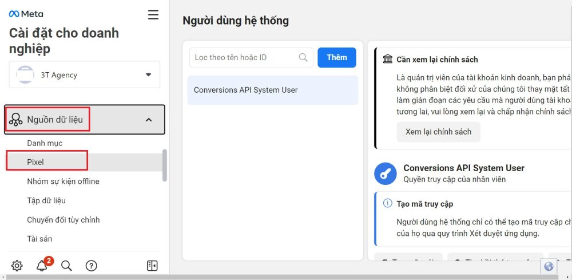Open Chuyển đổi tùy chỉnh
Image resolution: width=572 pixels, height=280 pixels.
point(63,220)
